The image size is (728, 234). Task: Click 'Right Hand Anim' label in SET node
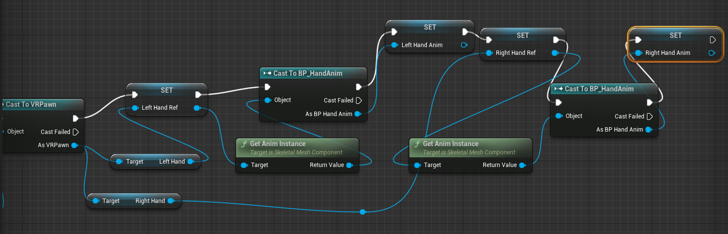pos(668,53)
